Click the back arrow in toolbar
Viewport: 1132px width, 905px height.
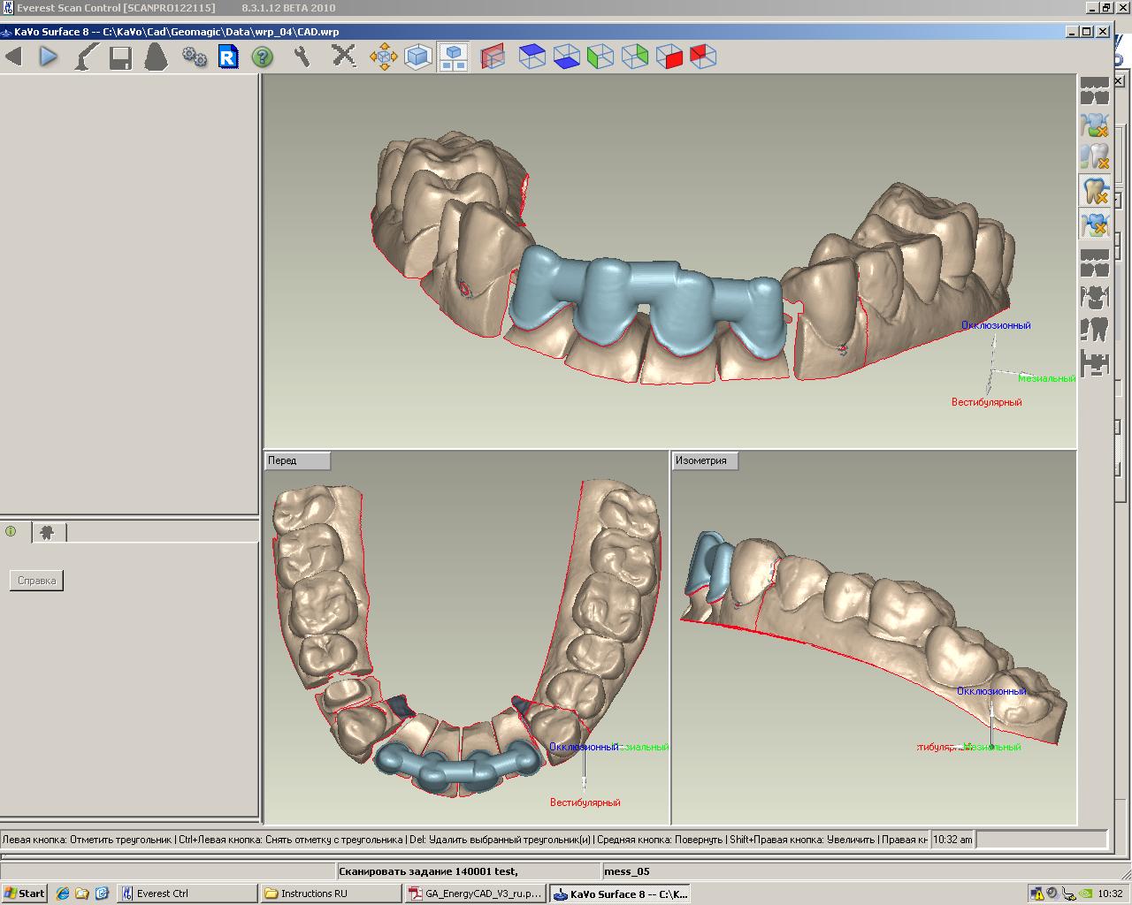click(x=13, y=57)
